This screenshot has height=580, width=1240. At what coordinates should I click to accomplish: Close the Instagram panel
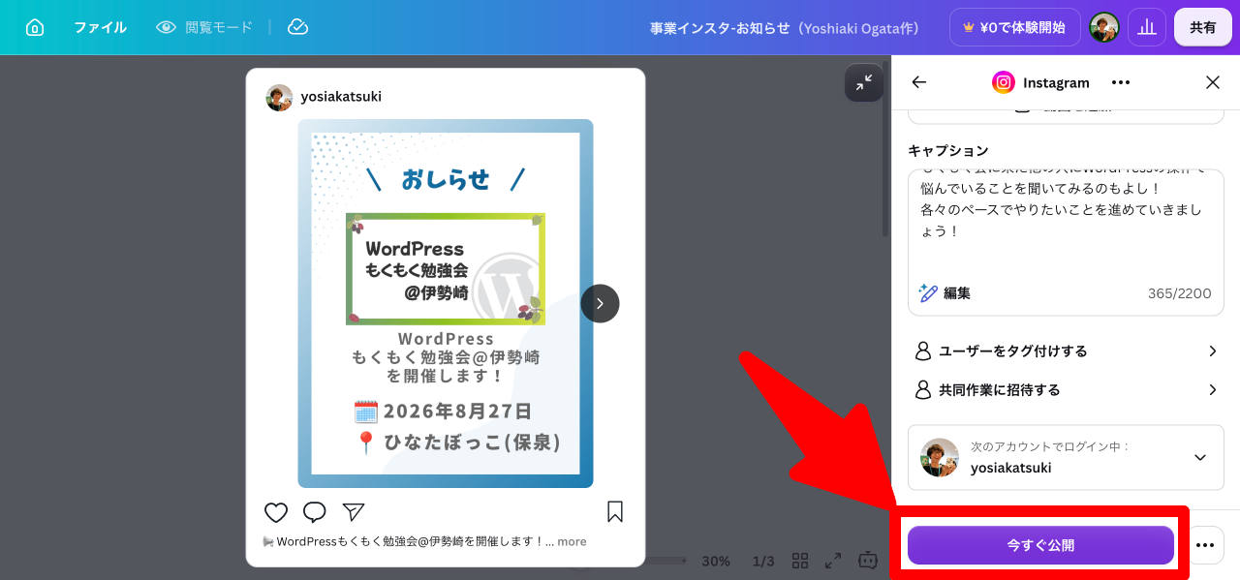pyautogui.click(x=1213, y=82)
